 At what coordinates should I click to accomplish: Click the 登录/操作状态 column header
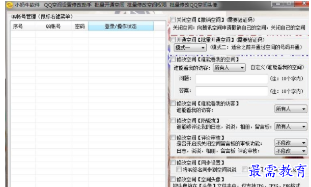coord(121,26)
